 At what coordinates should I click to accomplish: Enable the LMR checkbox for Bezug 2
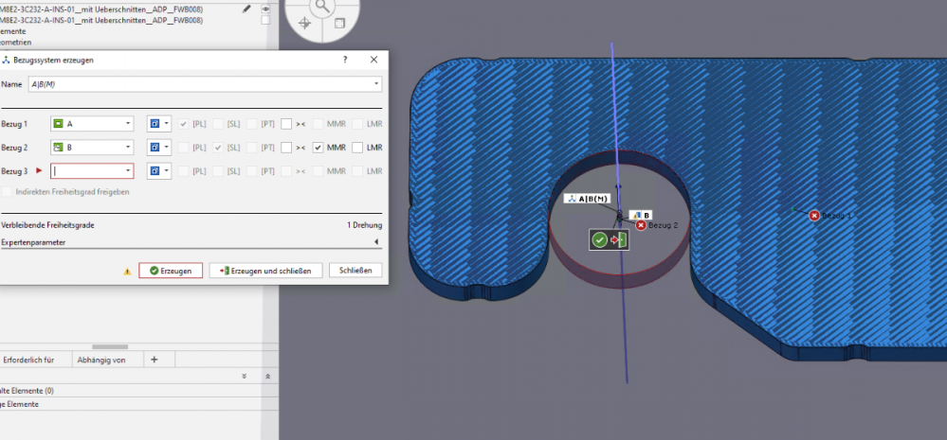click(357, 148)
